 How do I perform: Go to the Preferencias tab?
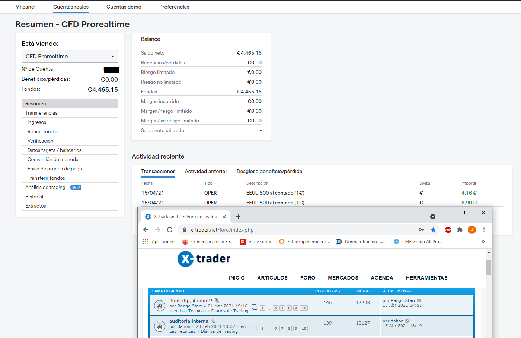(174, 7)
